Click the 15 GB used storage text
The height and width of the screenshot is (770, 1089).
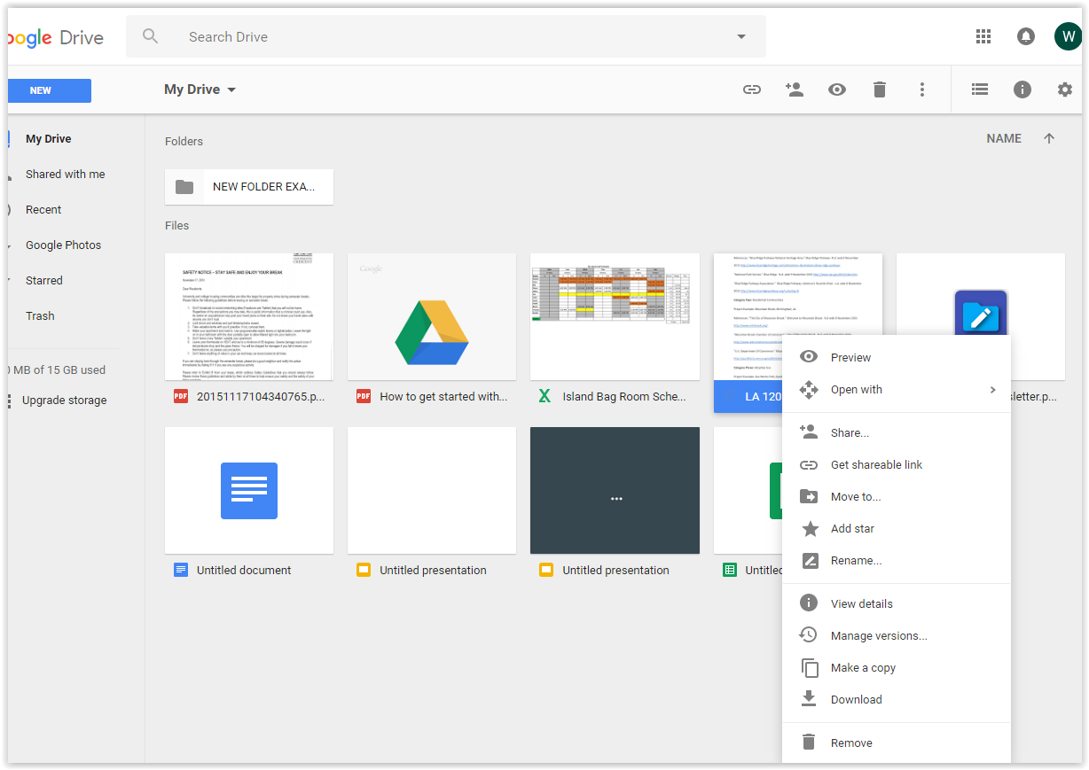pos(57,370)
